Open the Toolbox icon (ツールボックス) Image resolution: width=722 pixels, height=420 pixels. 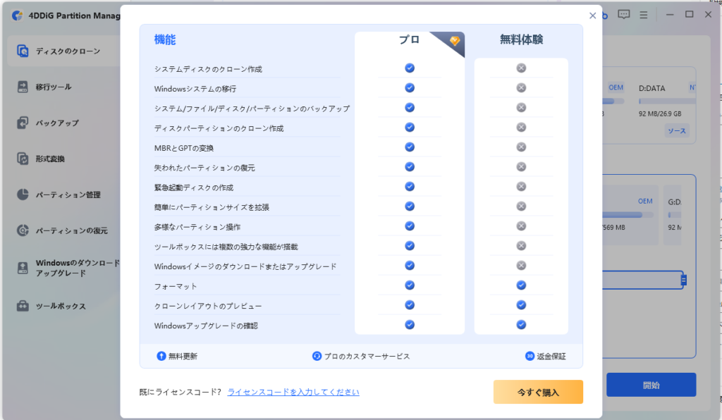point(23,306)
